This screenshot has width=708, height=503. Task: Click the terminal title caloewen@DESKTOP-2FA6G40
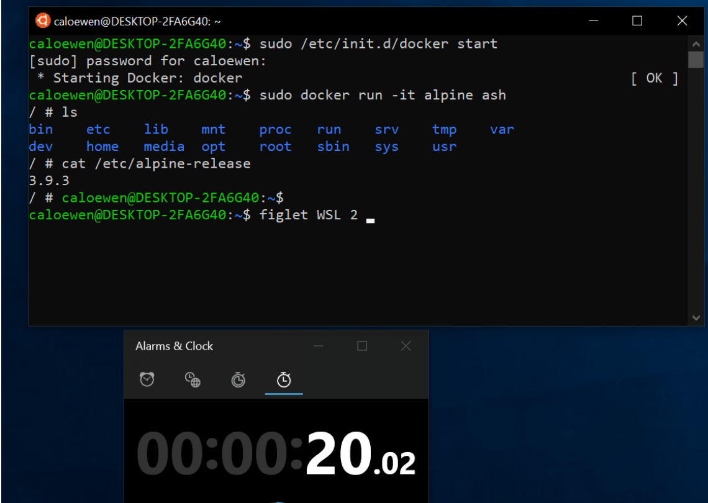[x=137, y=21]
